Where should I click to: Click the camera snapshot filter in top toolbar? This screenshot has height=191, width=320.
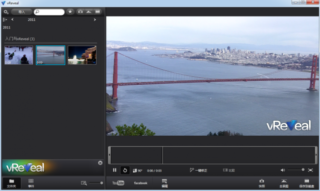click(80, 12)
